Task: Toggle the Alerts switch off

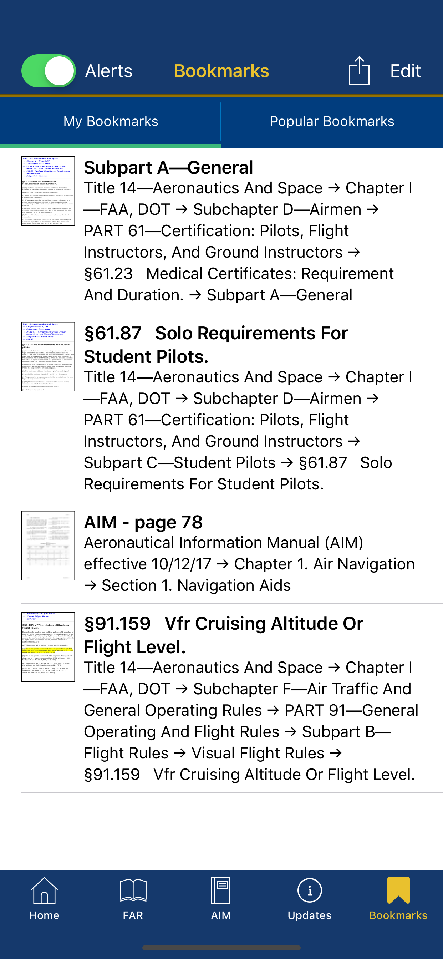Action: (x=49, y=71)
